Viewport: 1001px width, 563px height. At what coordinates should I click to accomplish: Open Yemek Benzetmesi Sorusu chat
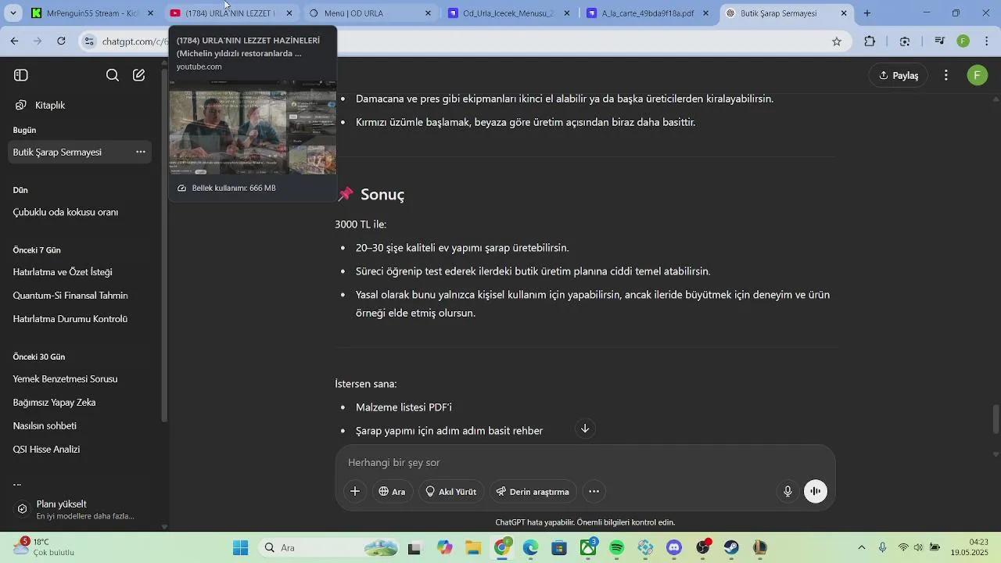(x=66, y=379)
